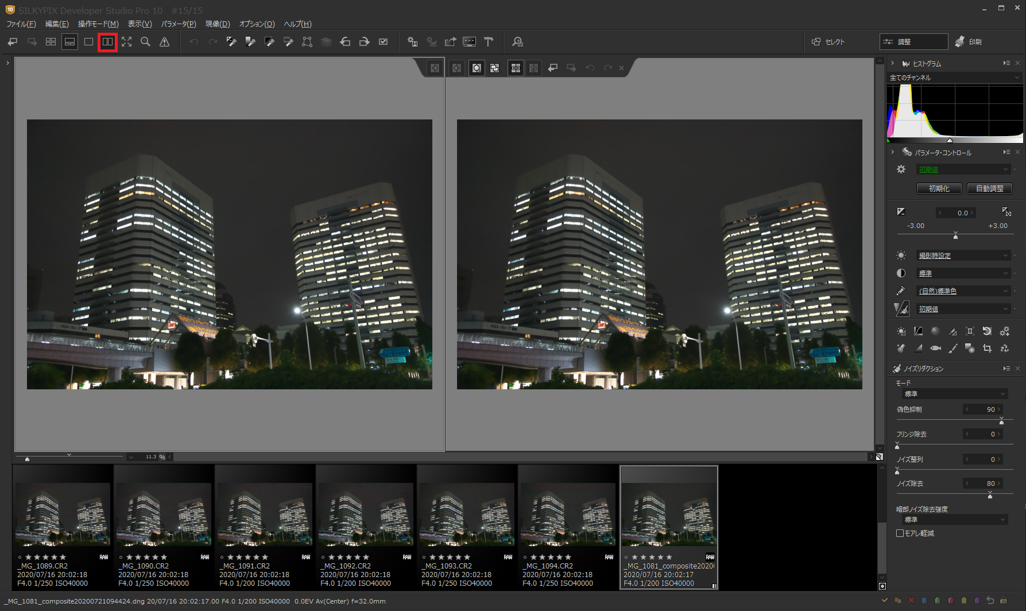Screen dimensions: 1026x611
Task: Open lens aberration correction tool icon
Action: click(x=970, y=331)
